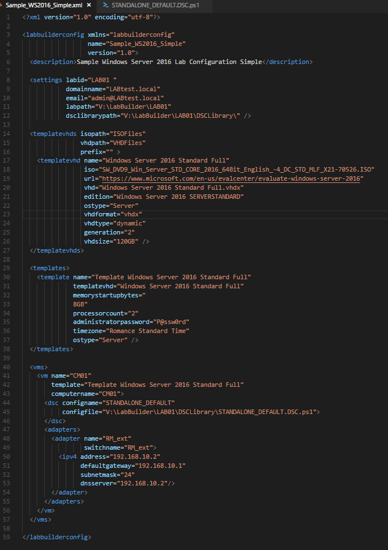The width and height of the screenshot is (388, 550).
Task: Click line number 23 in the gutter
Action: 6,214
